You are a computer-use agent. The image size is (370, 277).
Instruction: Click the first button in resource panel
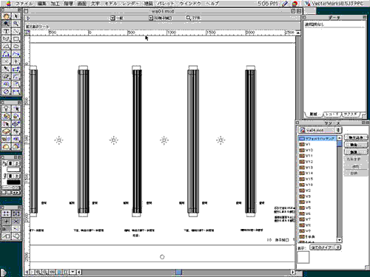click(356, 137)
